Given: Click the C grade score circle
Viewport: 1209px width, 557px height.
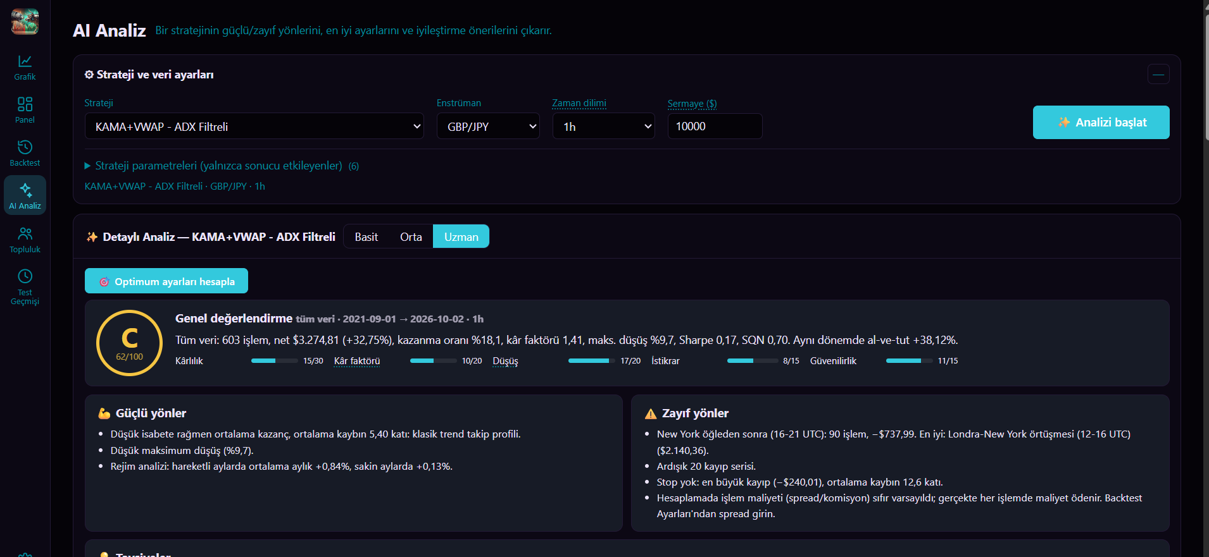Looking at the screenshot, I should (129, 343).
